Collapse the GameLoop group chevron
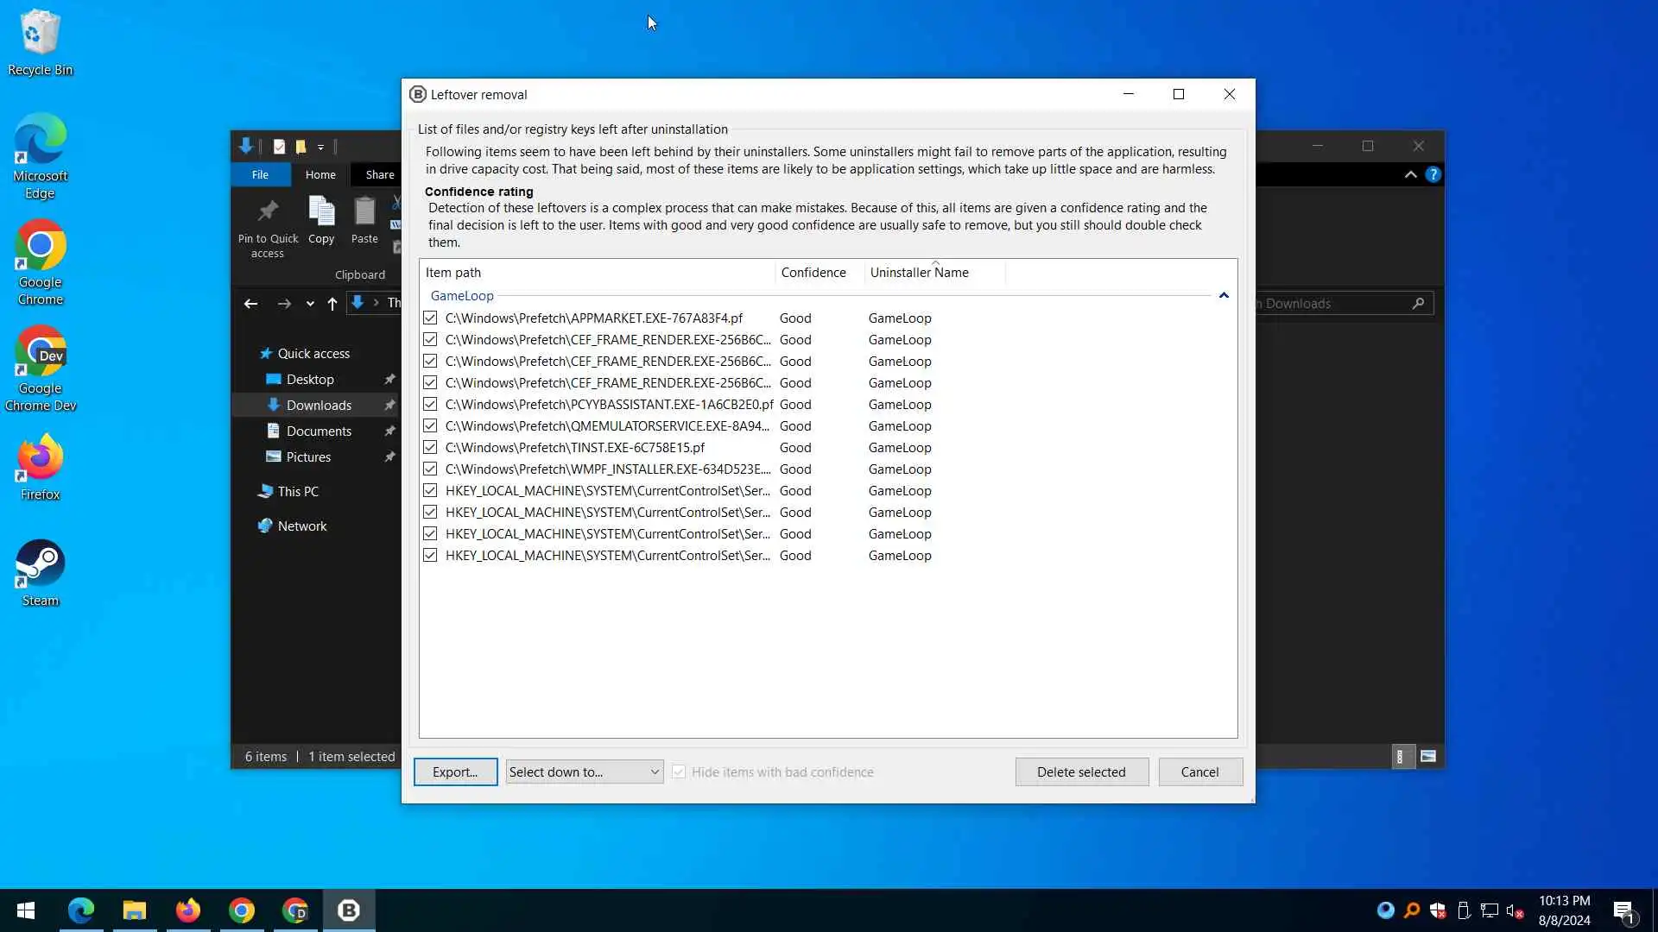1658x932 pixels. click(x=1224, y=296)
